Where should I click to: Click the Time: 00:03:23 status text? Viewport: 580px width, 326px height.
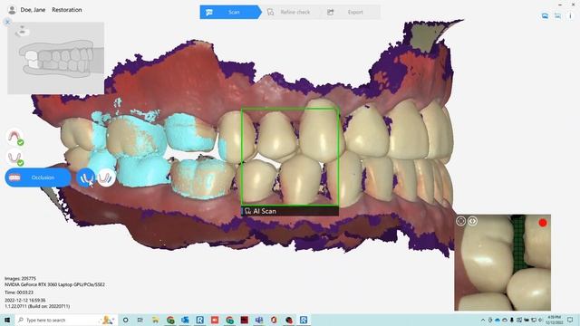(x=19, y=292)
